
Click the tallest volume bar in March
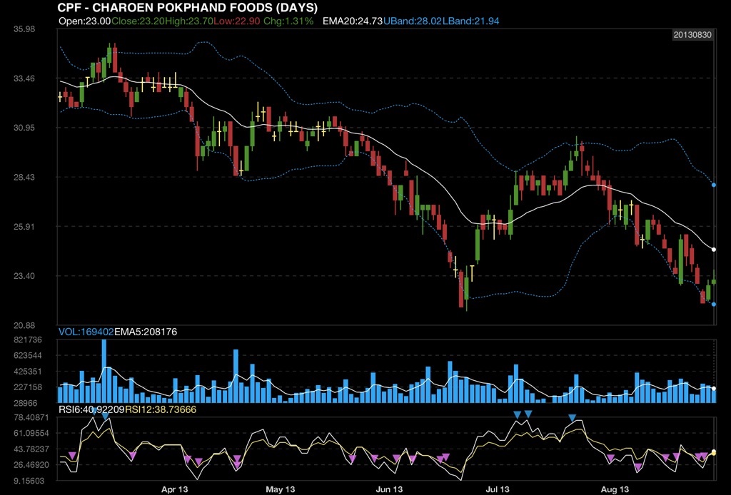pos(104,371)
